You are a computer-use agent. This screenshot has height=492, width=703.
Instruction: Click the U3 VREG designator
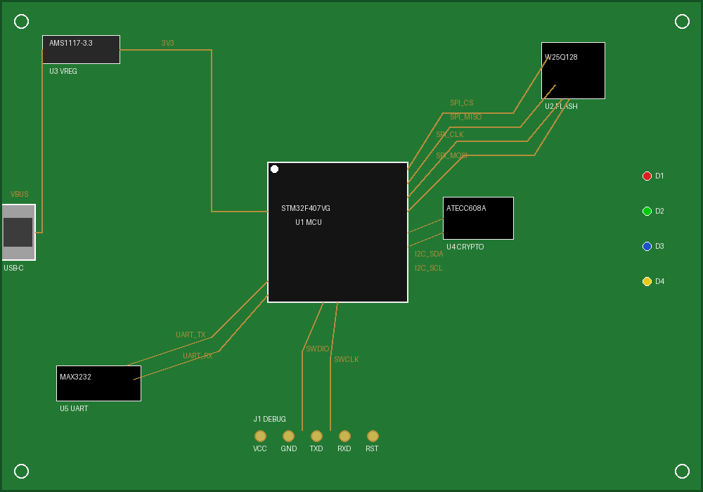pos(63,71)
